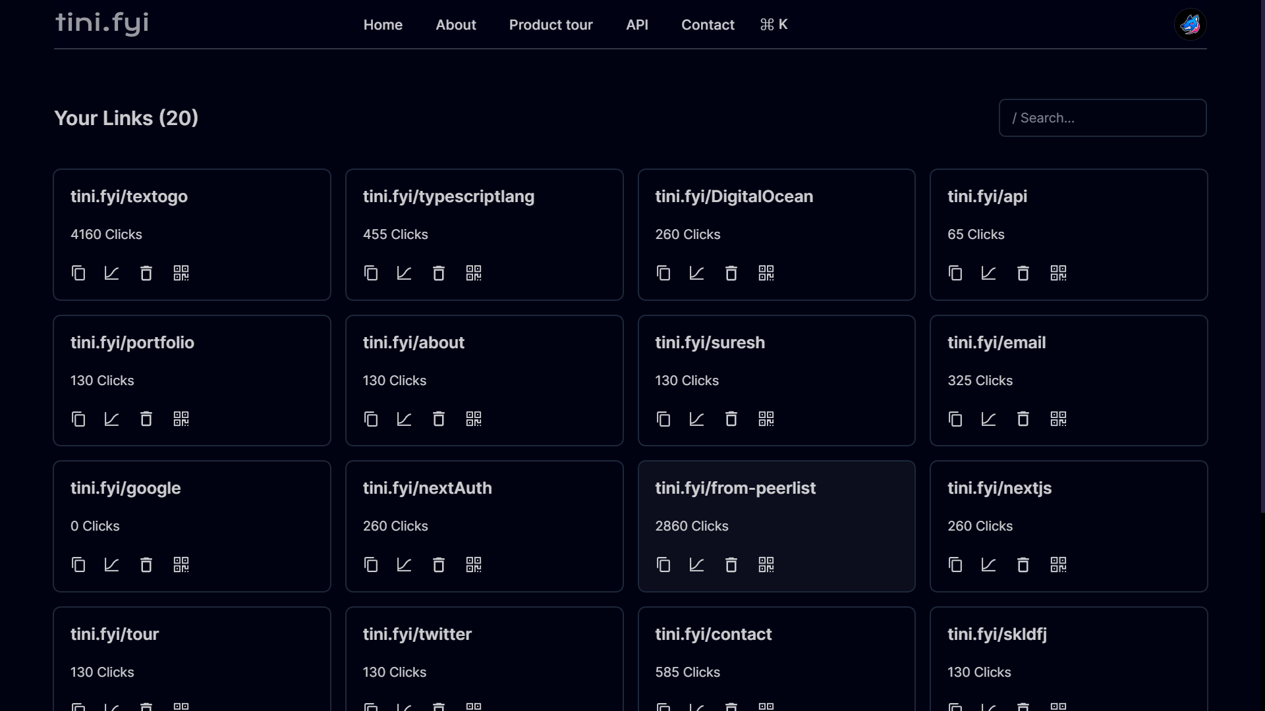Show QR code for tini.fyi/about

pos(474,419)
